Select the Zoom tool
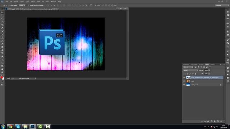The width and height of the screenshot is (230, 129). pyautogui.click(x=2, y=72)
